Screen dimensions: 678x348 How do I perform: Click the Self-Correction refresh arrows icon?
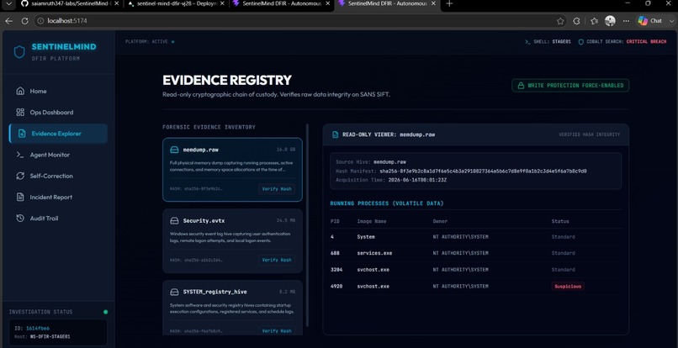(20, 176)
